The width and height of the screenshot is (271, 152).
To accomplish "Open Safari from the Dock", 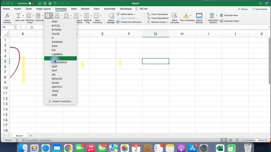I will click(46, 148).
